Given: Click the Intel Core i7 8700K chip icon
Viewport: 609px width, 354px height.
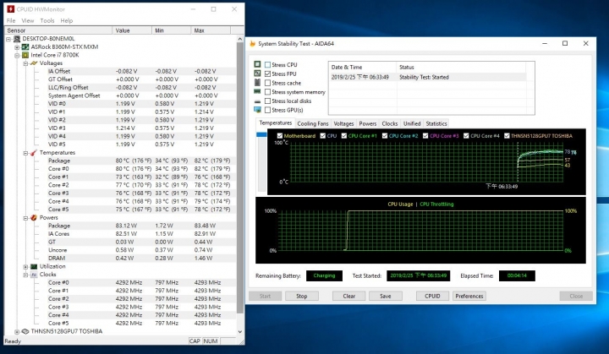Looking at the screenshot, I should click(x=25, y=55).
